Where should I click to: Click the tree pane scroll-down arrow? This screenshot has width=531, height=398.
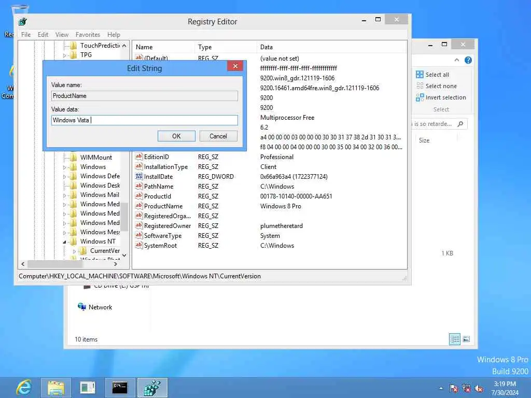(x=124, y=255)
